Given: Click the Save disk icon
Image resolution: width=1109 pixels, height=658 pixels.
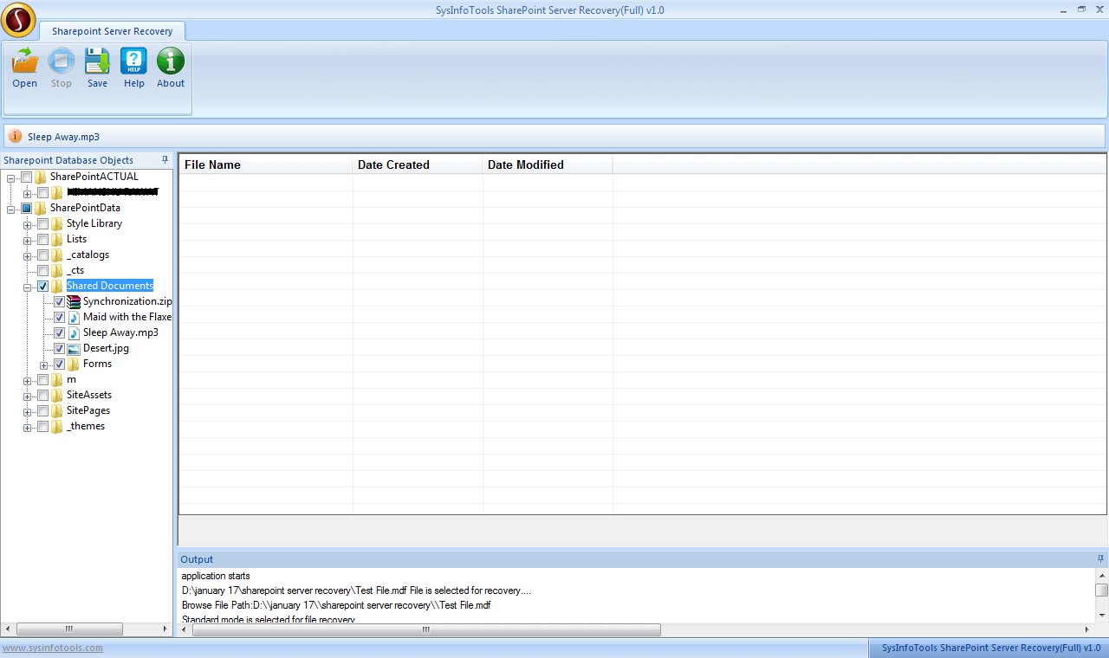Looking at the screenshot, I should tap(97, 61).
